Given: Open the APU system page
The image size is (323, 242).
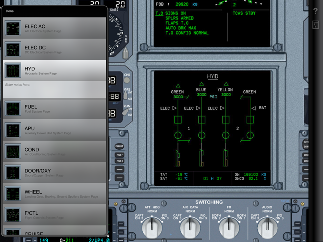Looking at the screenshot, I should [x=54, y=130].
